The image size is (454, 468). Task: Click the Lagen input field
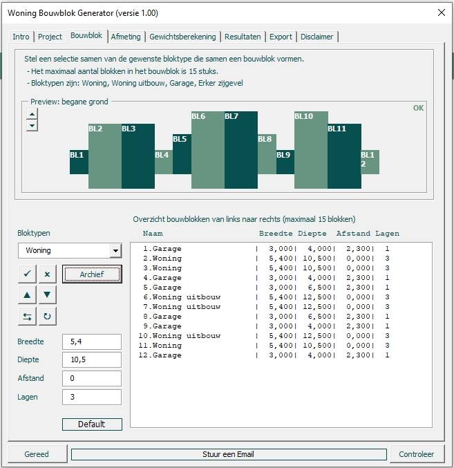(92, 397)
